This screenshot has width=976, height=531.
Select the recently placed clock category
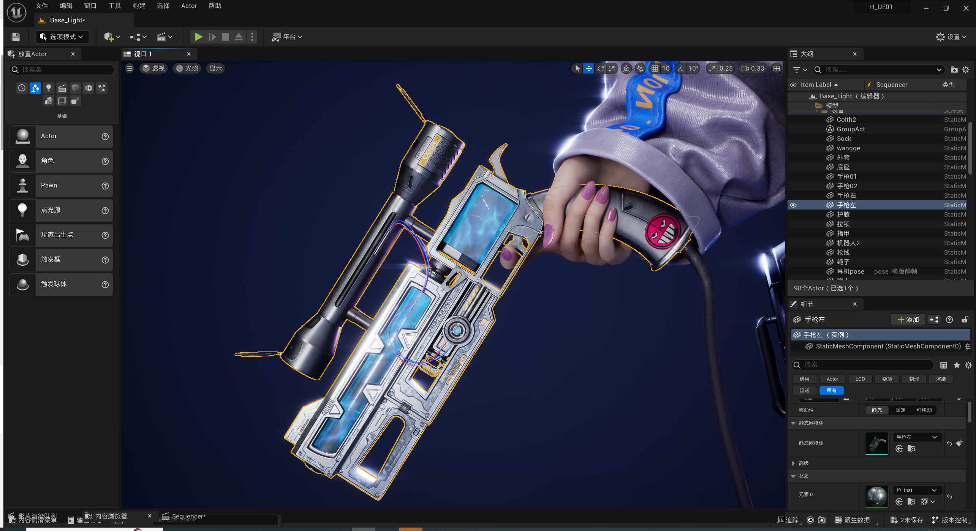coord(22,88)
